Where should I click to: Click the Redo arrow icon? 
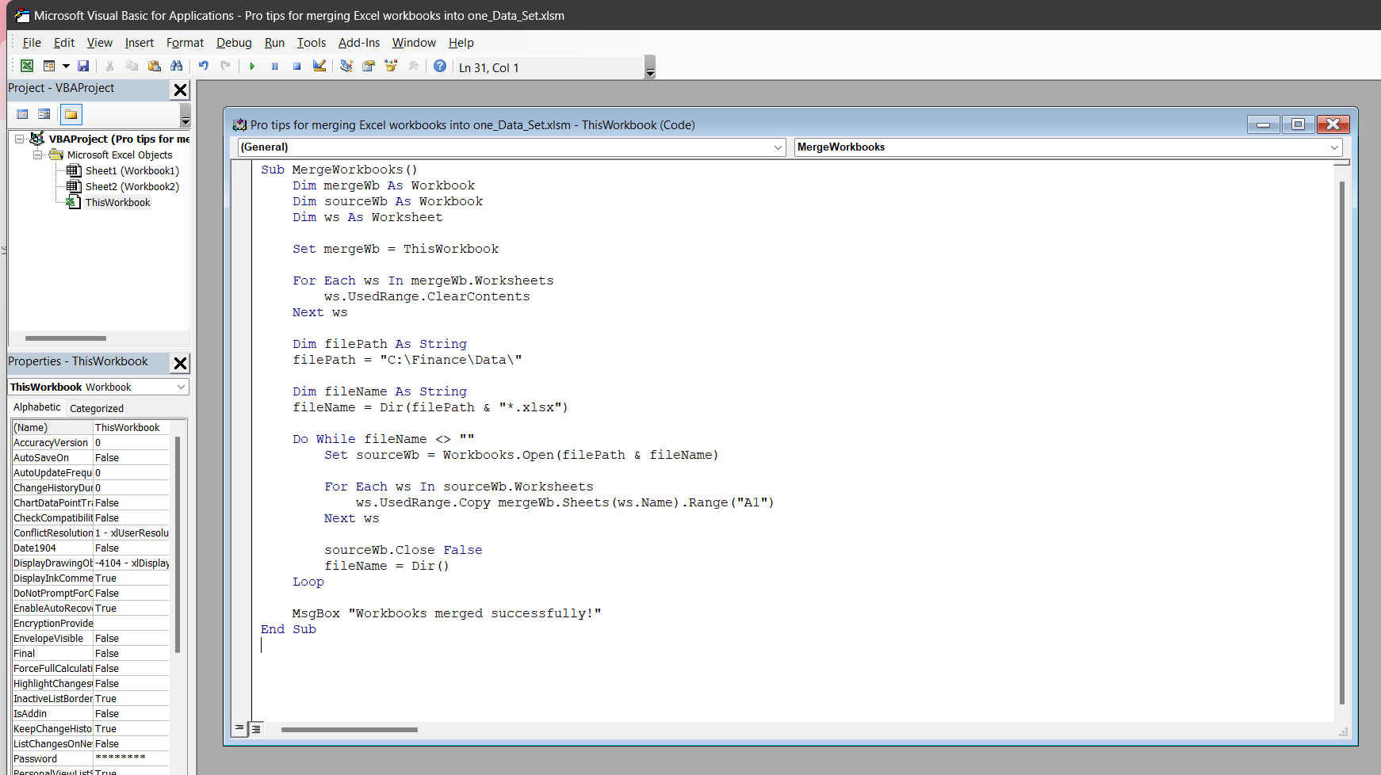(226, 67)
